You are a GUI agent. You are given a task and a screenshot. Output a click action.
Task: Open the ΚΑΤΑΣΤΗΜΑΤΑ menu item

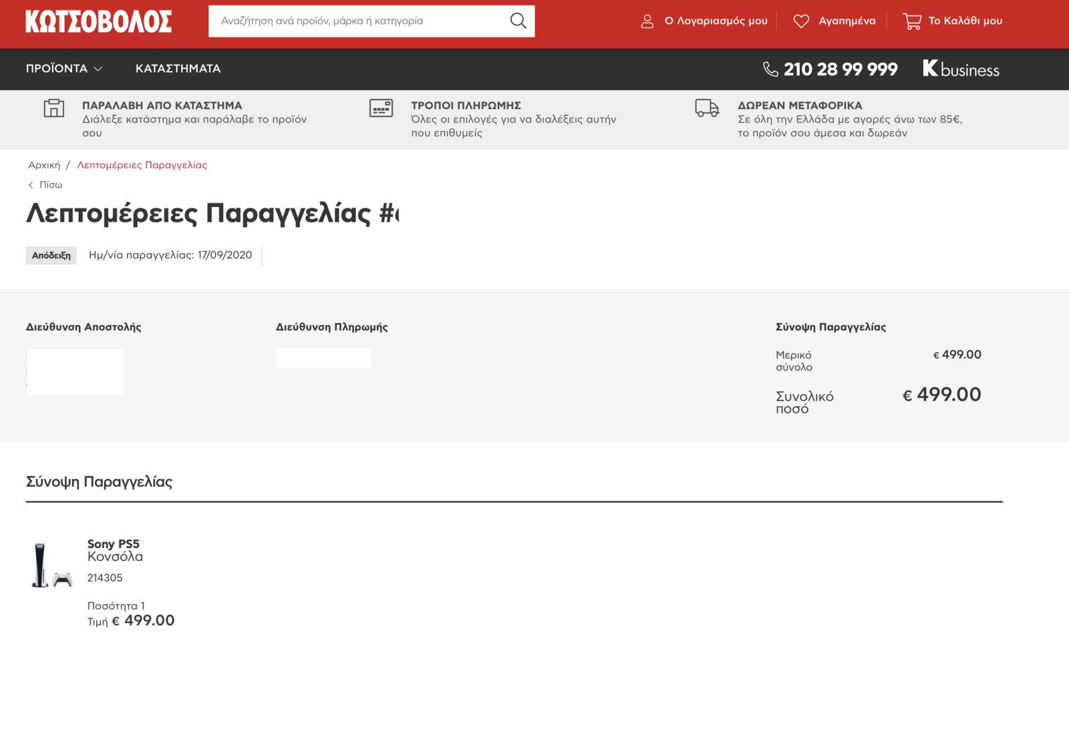point(178,69)
